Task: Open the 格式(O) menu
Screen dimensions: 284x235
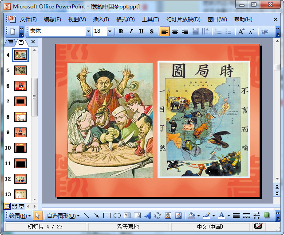Action: 125,19
